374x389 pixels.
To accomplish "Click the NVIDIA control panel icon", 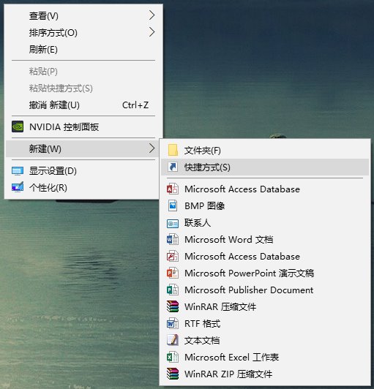I will click(x=18, y=126).
